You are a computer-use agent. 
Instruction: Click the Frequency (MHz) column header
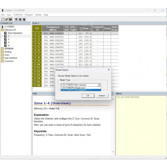coord(53,28)
